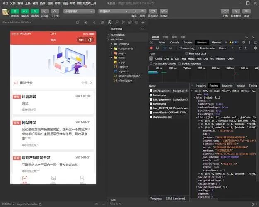259x207 pixels.
Task: Click the network search magnifier icon
Action: [171, 48]
